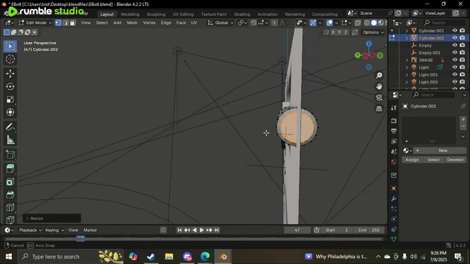Expand the IMAGE tree item
Image resolution: width=470 pixels, height=264 pixels.
pyautogui.click(x=406, y=60)
